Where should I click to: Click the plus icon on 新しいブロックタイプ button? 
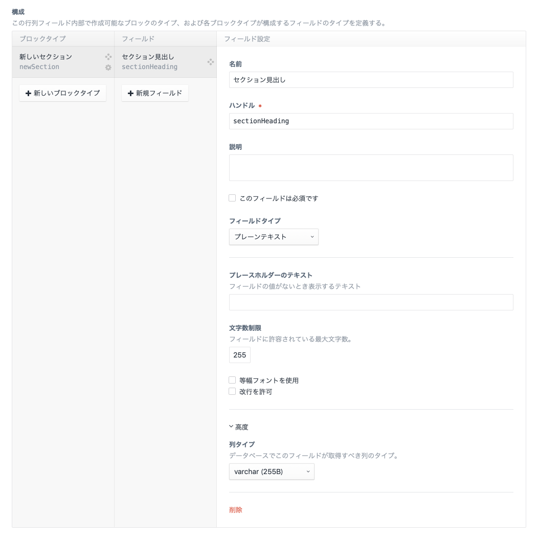[x=29, y=93]
